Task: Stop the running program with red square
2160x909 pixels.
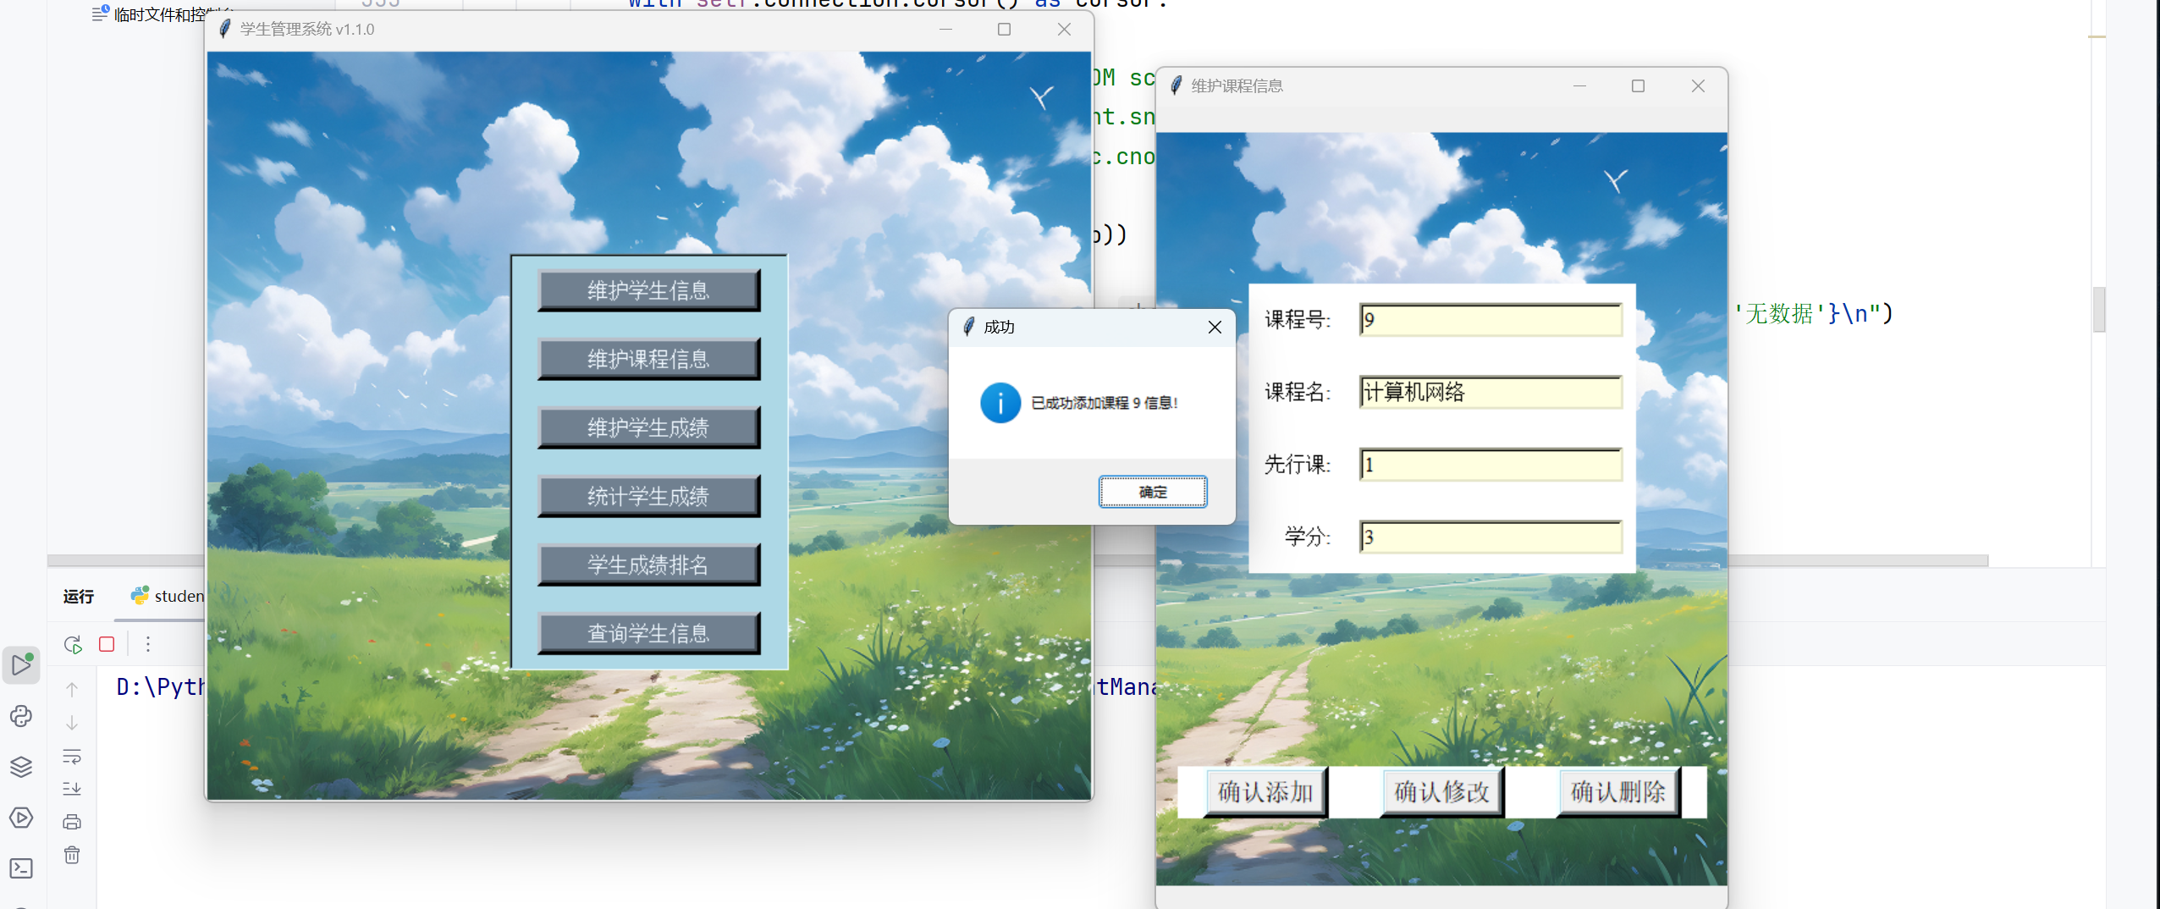Action: pyautogui.click(x=107, y=645)
